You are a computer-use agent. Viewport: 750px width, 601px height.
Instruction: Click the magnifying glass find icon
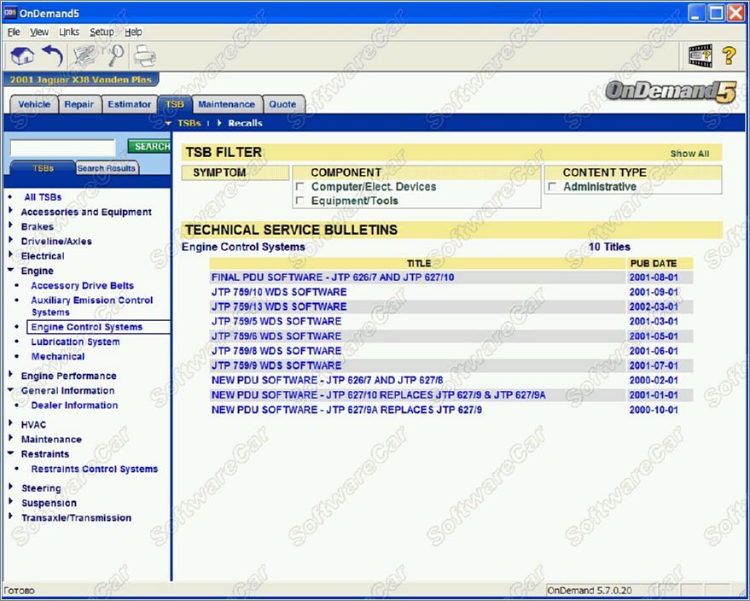pyautogui.click(x=114, y=56)
